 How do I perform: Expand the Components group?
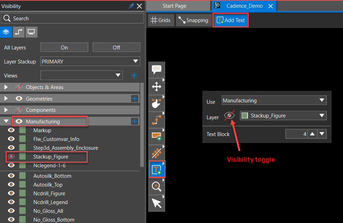[6, 110]
